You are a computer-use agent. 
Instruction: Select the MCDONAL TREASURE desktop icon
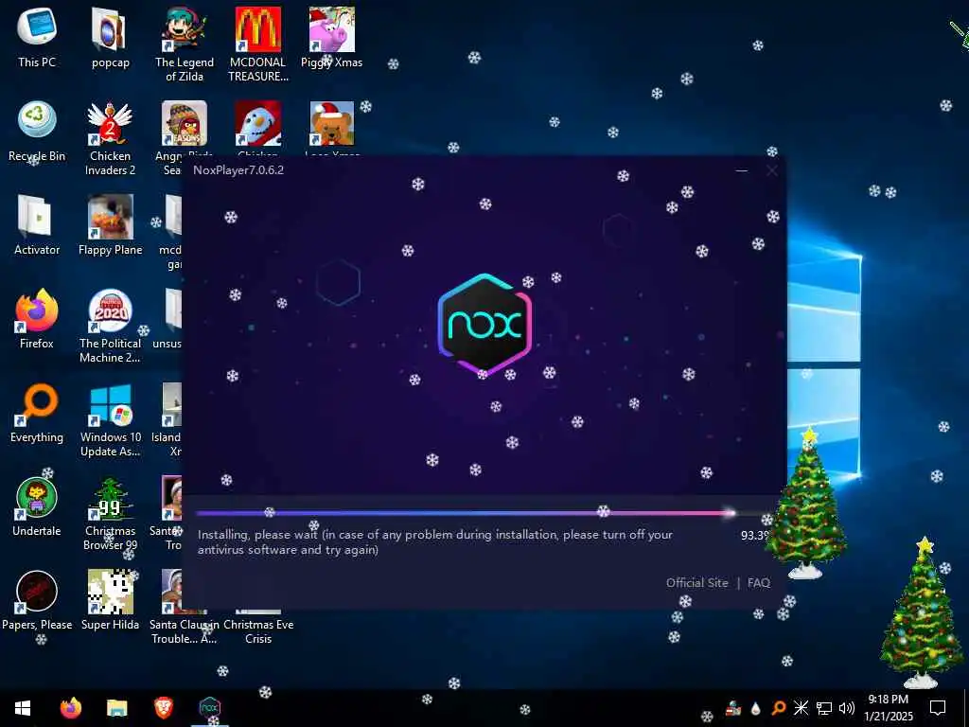[257, 44]
